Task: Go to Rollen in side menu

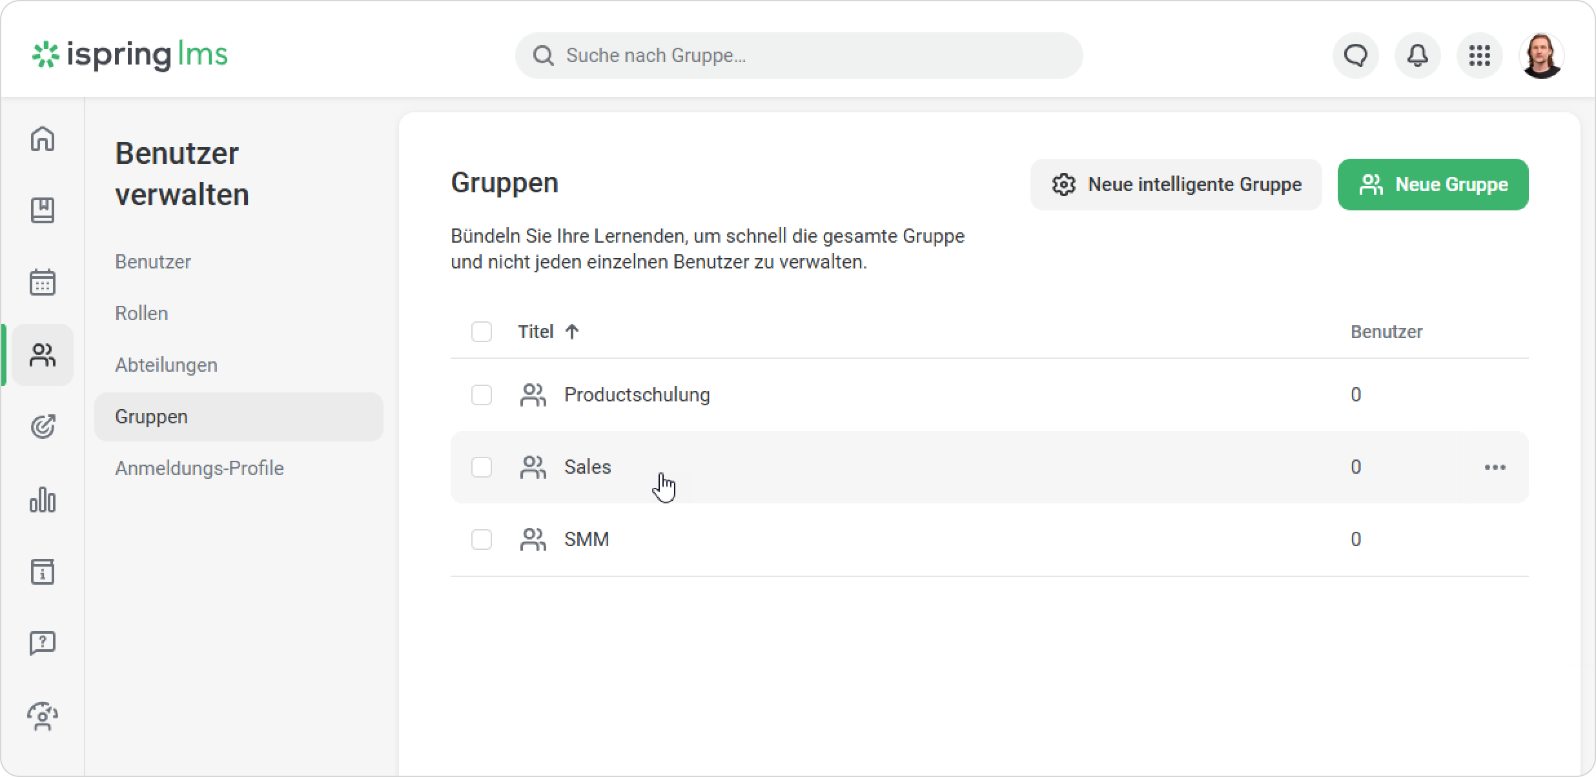Action: click(x=141, y=314)
